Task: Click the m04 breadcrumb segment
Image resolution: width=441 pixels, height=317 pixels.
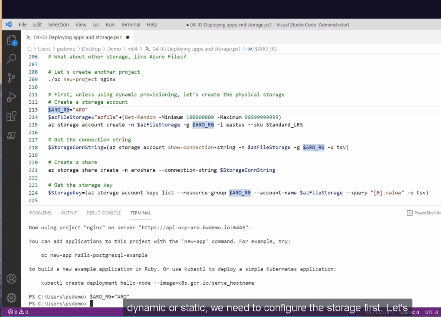Action: coord(133,49)
